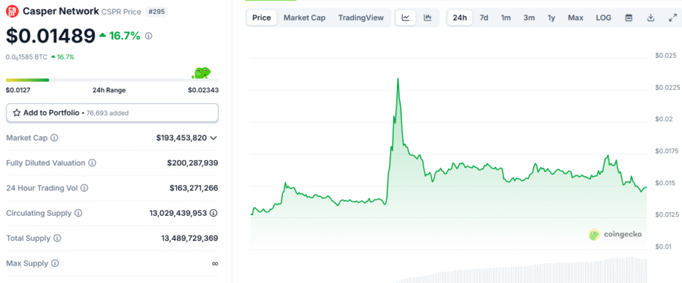Click the star icon in Add to Portfolio

pyautogui.click(x=17, y=113)
